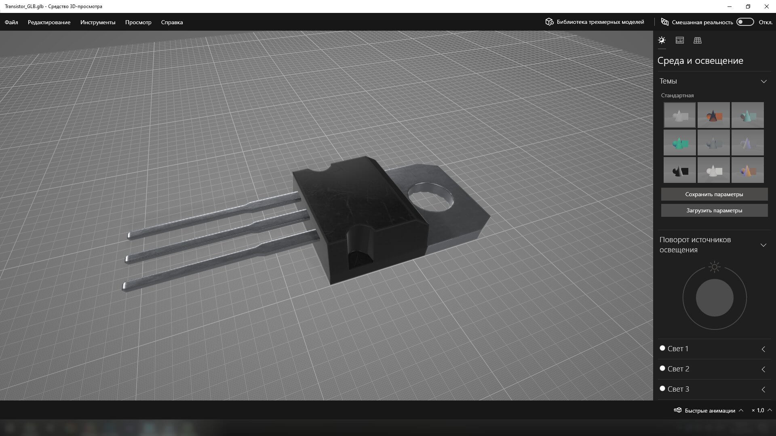Screen dimensions: 776x436
Task: Open the Инструменты menu
Action: 98,22
